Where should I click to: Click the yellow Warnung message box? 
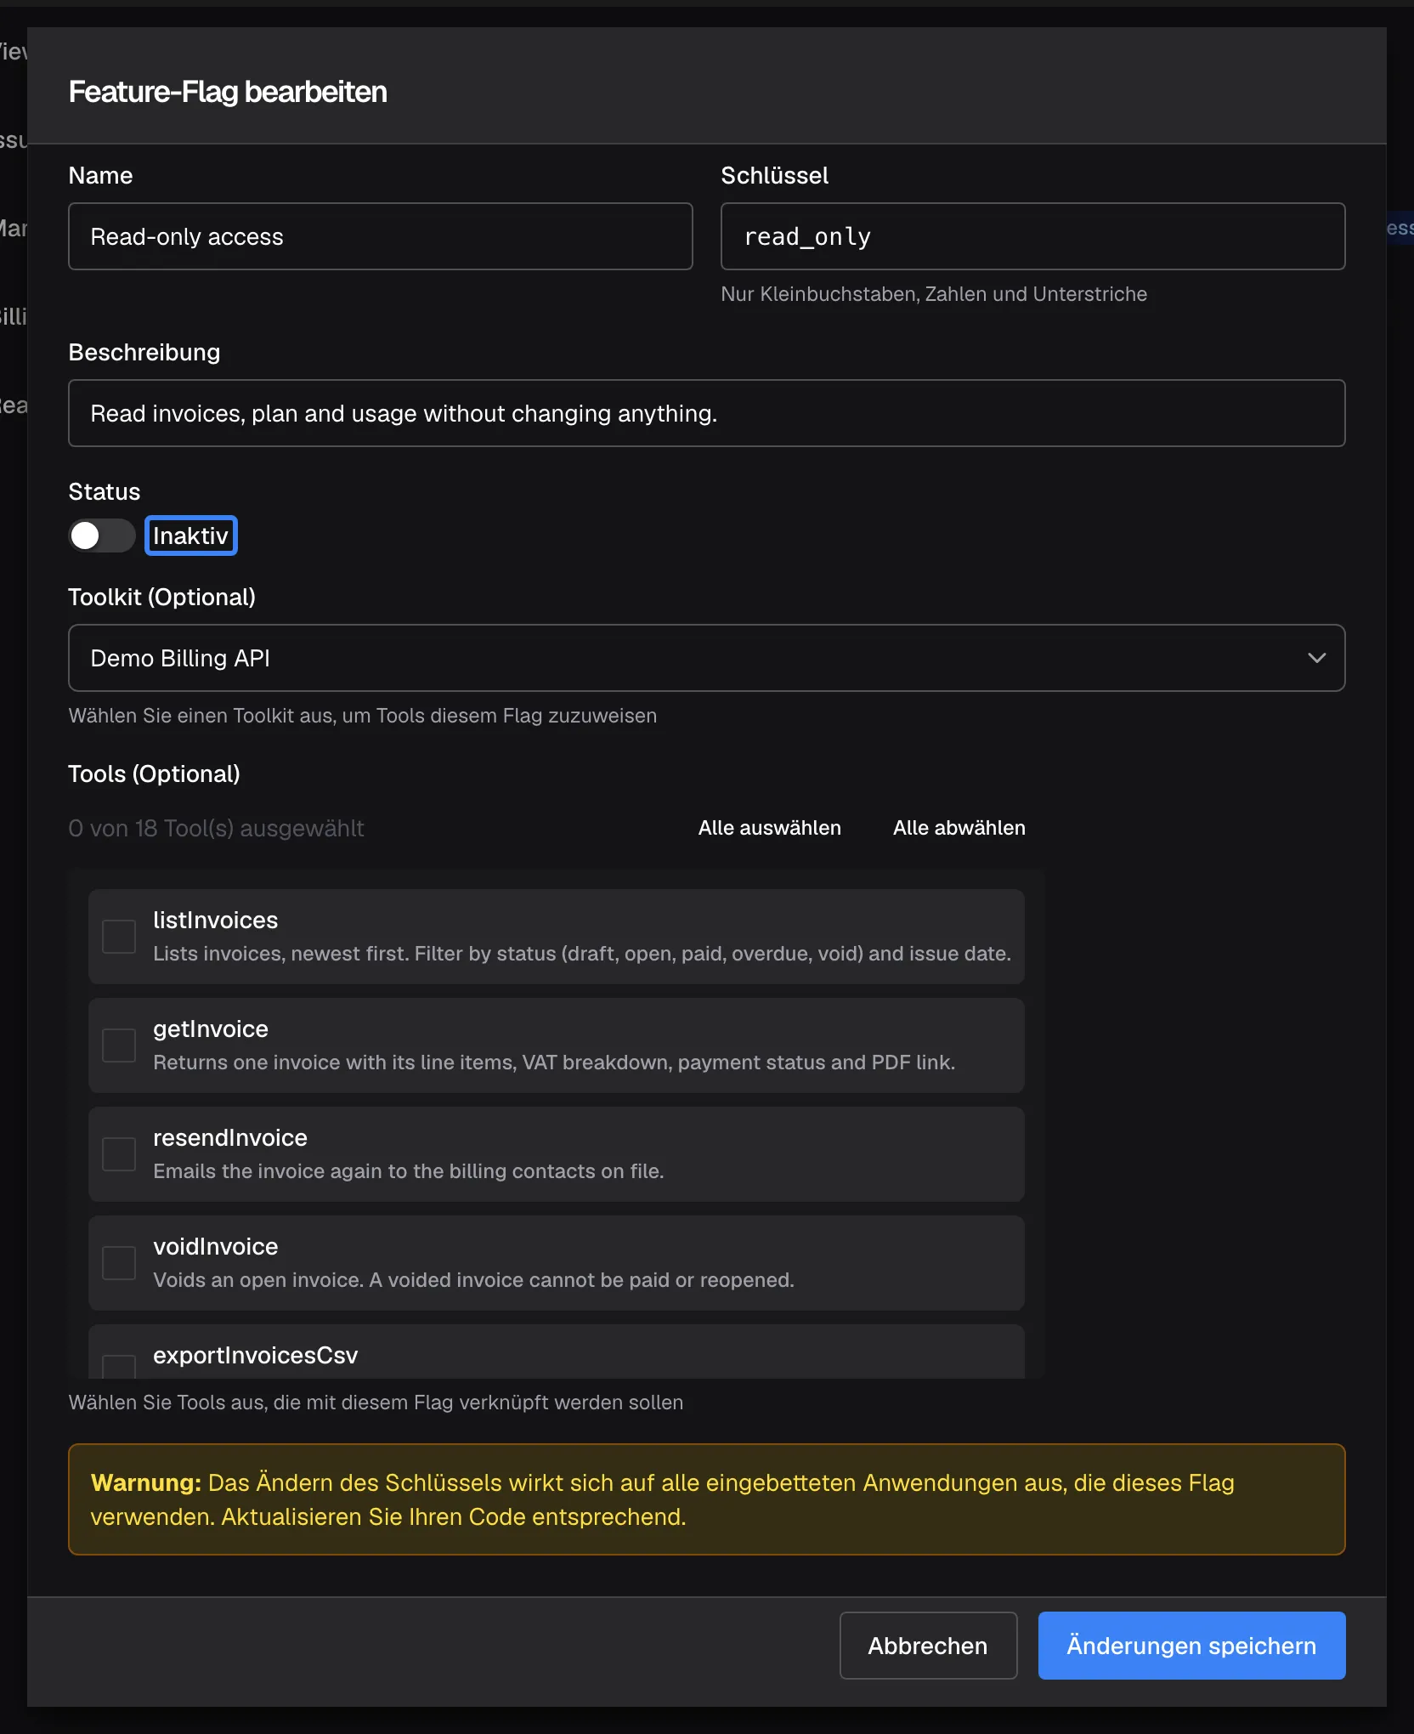tap(706, 1499)
